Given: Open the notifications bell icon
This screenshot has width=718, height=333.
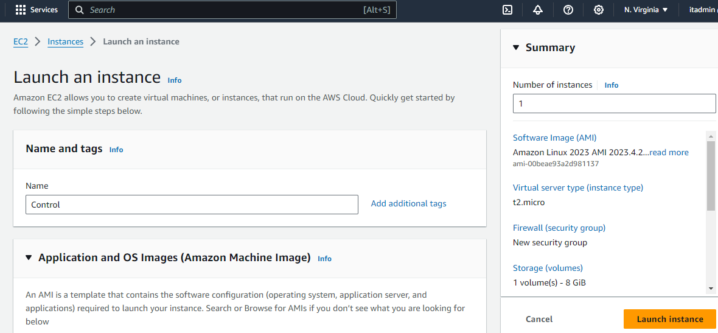Looking at the screenshot, I should [x=537, y=10].
